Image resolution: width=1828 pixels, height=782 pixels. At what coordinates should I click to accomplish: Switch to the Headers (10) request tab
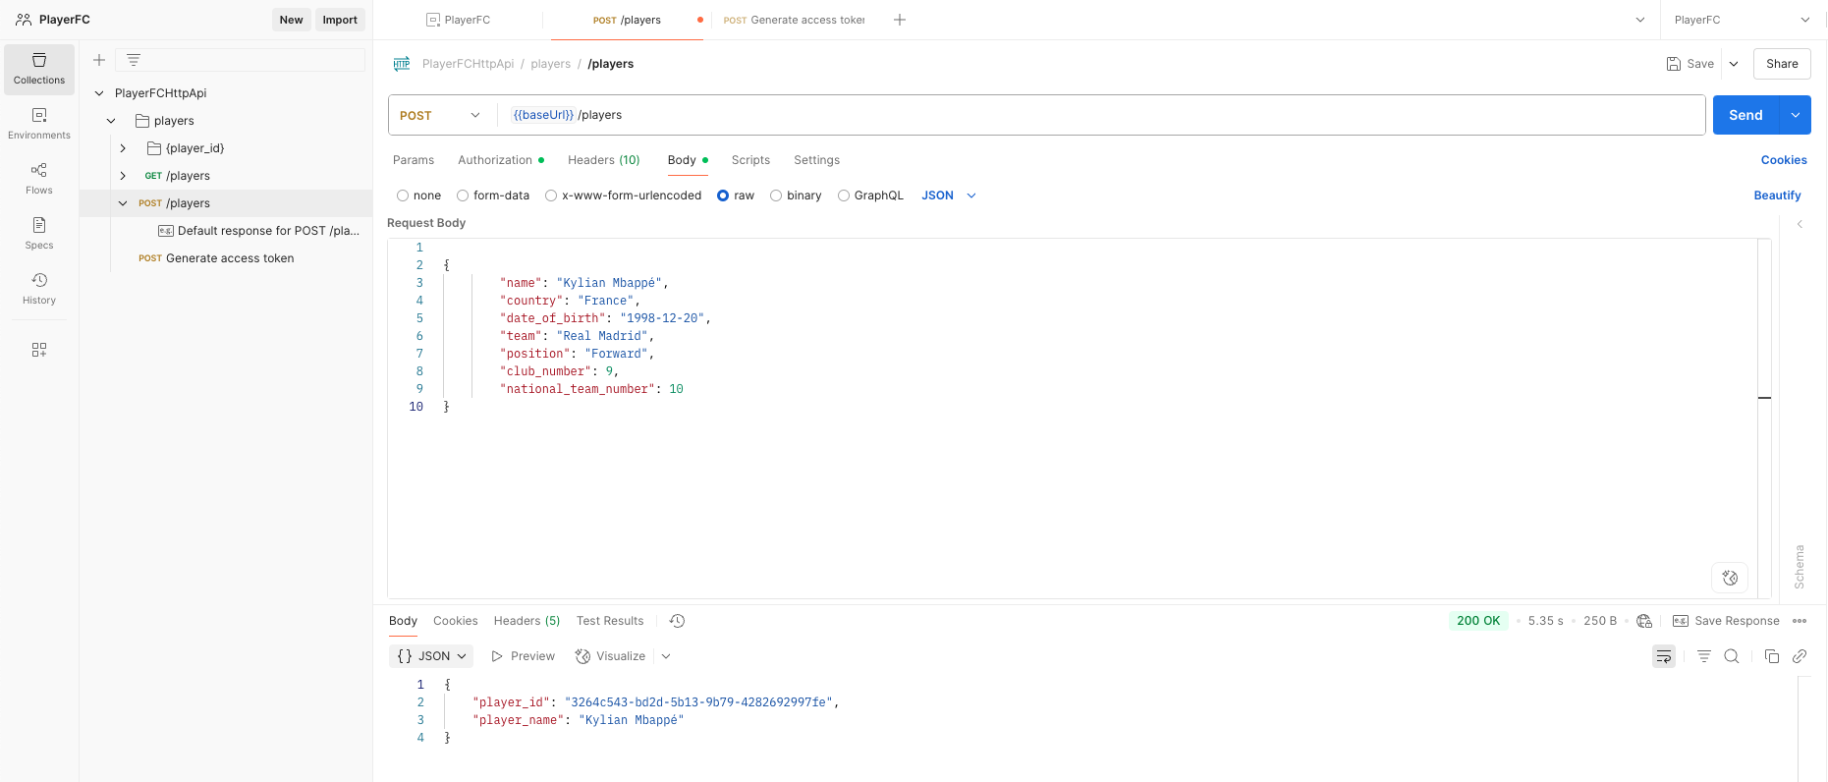(604, 160)
